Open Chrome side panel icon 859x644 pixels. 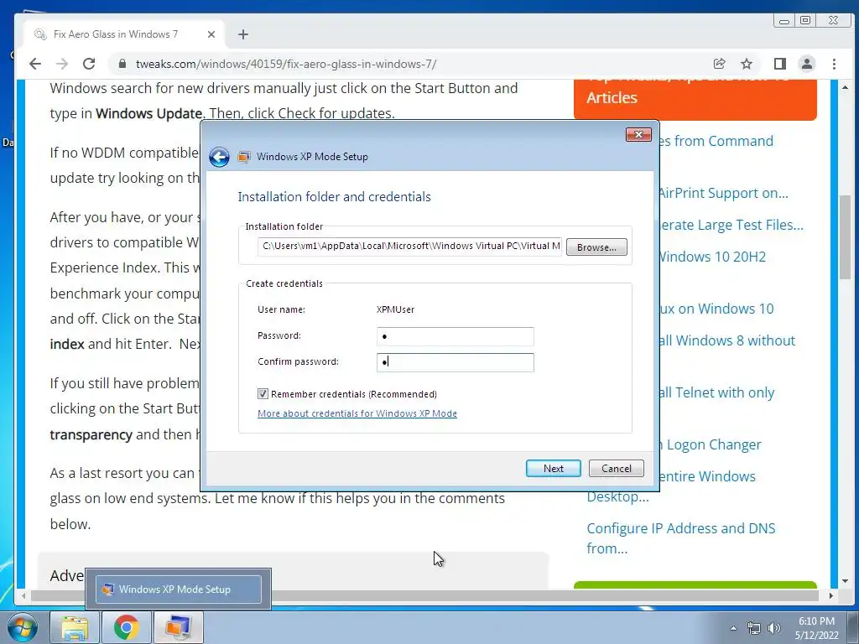click(780, 64)
